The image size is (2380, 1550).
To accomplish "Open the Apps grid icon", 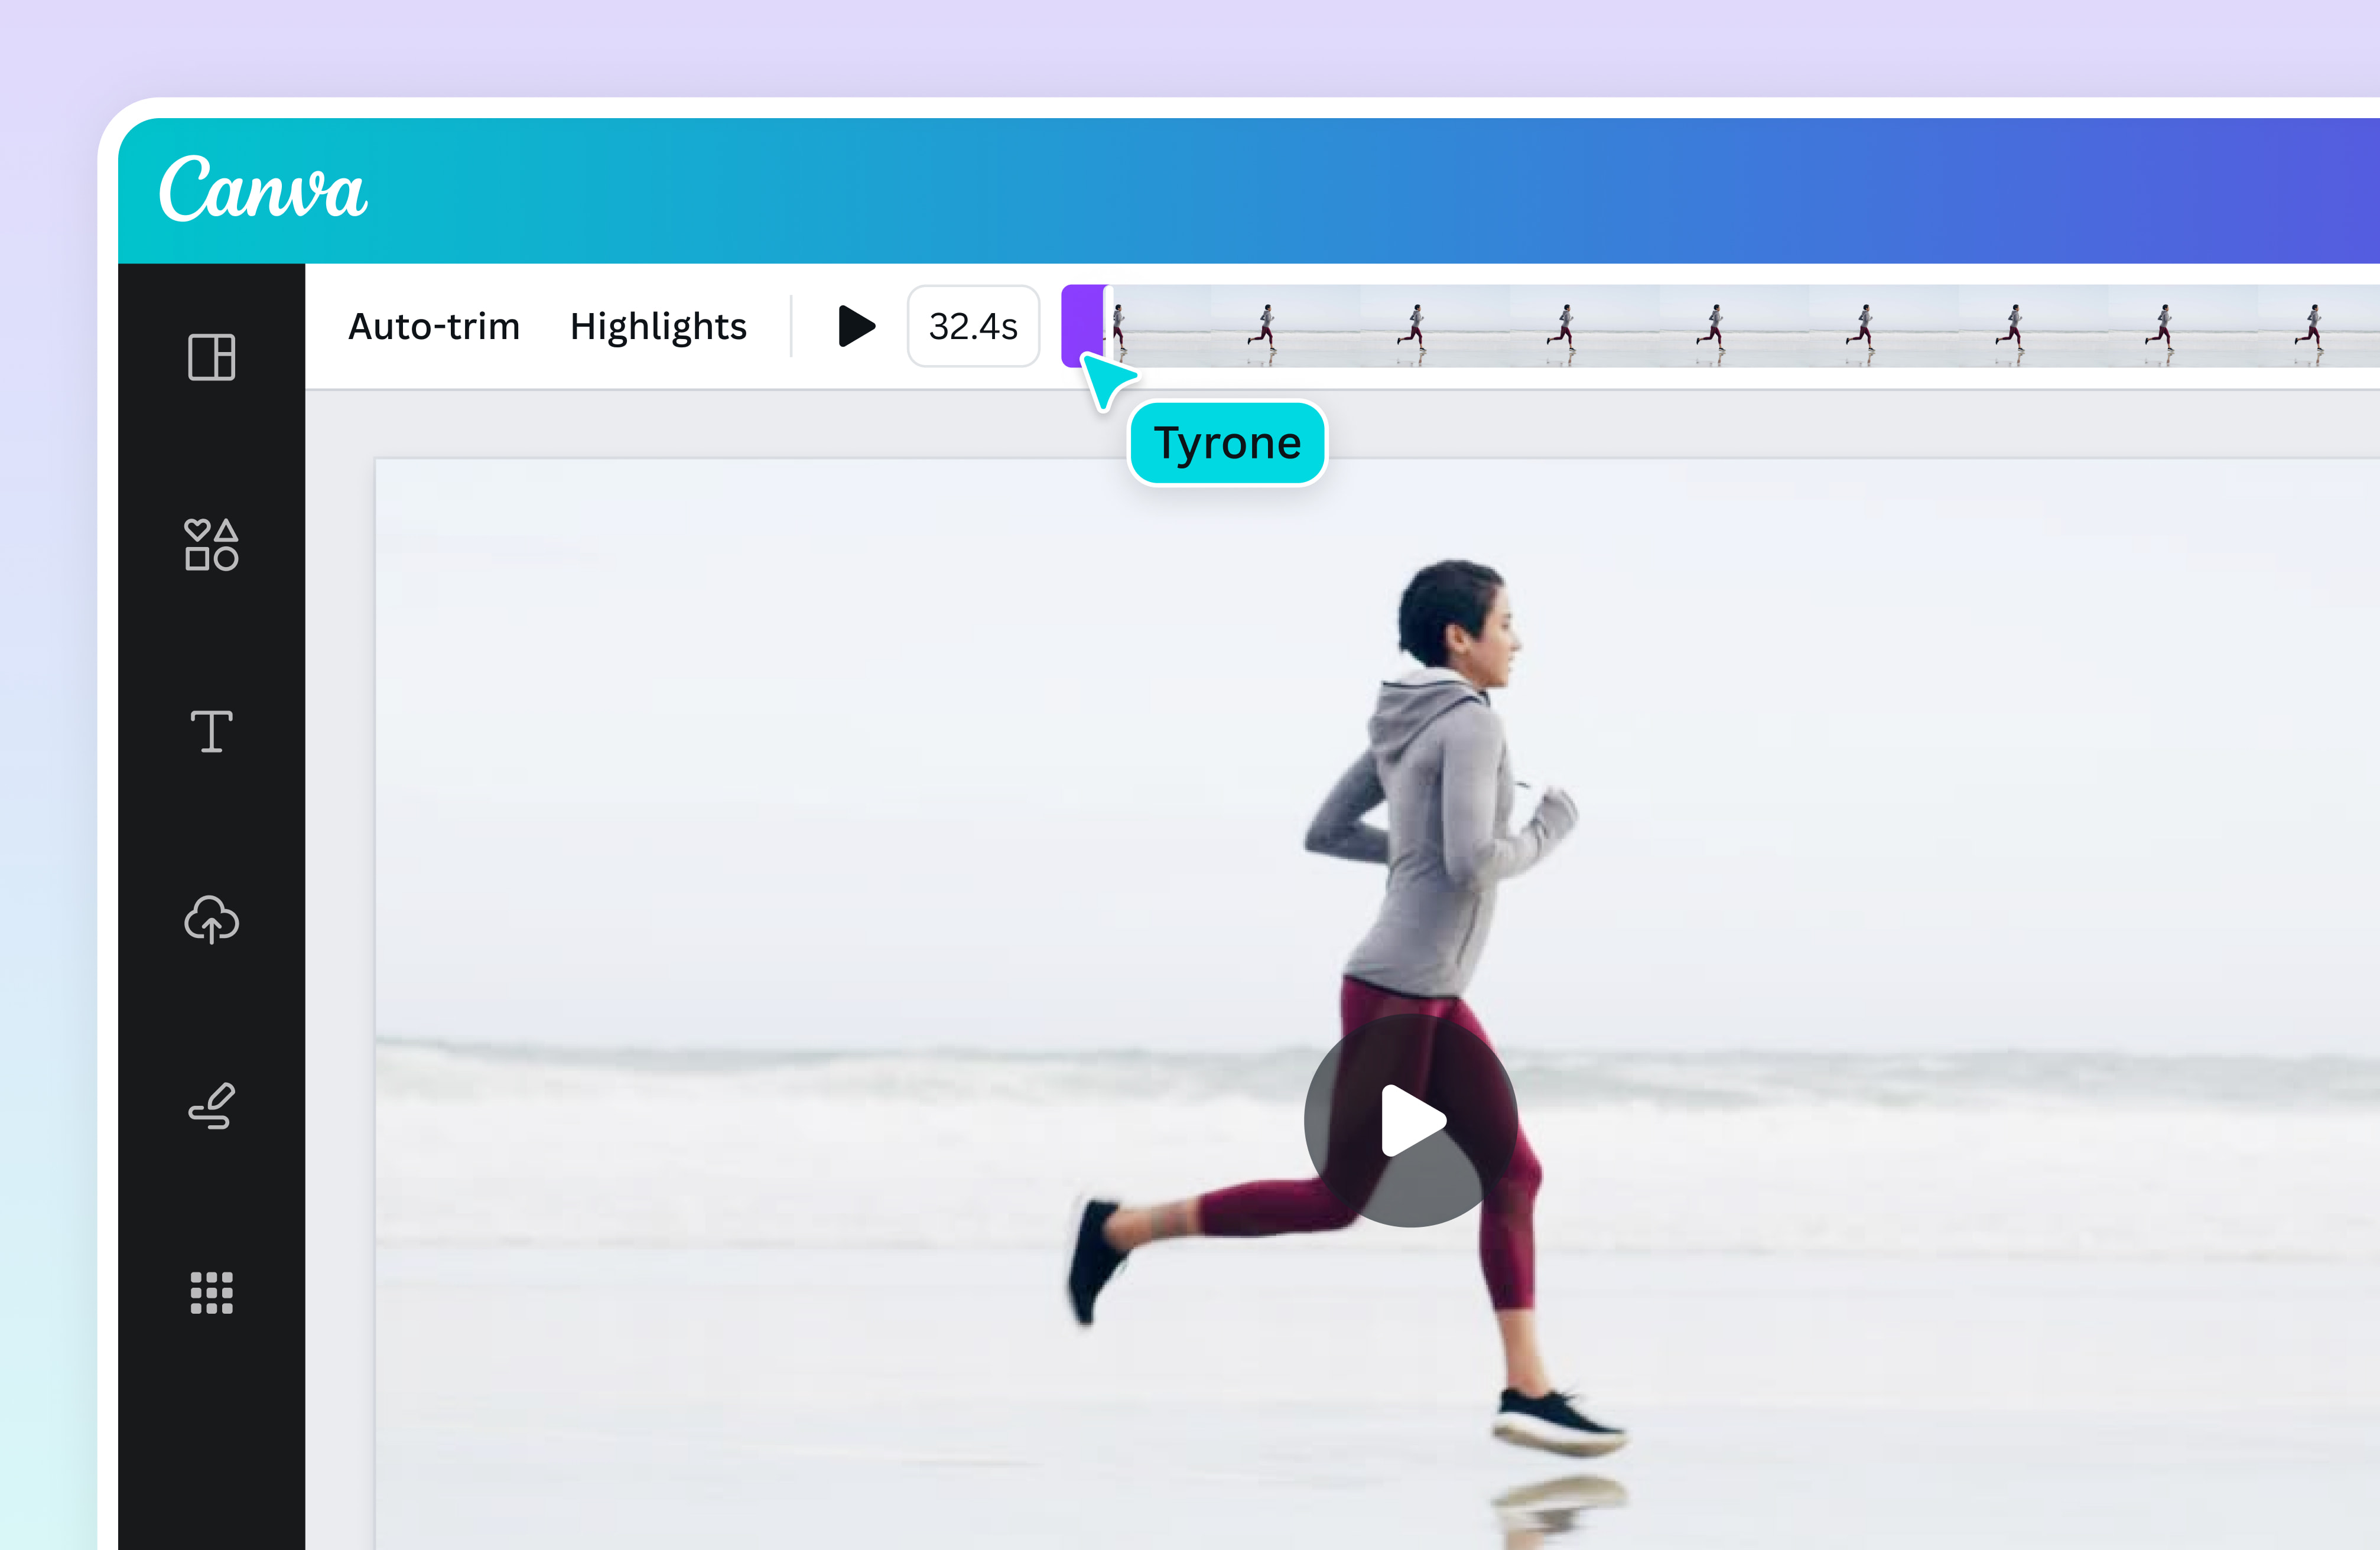I will coord(211,1293).
